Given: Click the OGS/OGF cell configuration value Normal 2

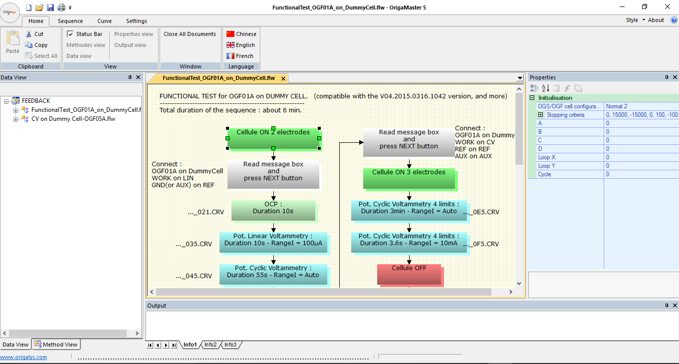Looking at the screenshot, I should 642,106.
